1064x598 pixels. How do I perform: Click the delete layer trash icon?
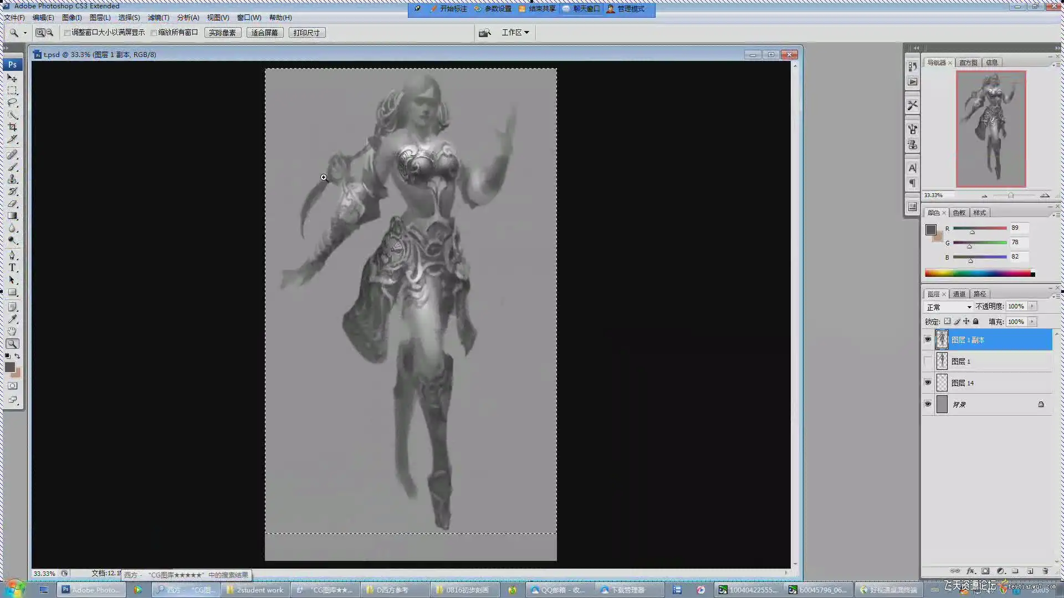click(1045, 571)
